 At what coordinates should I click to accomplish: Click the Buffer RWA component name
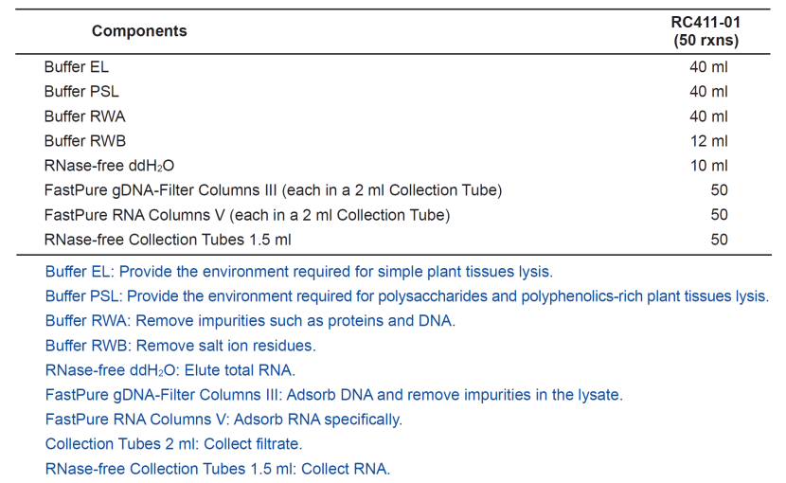tap(84, 116)
